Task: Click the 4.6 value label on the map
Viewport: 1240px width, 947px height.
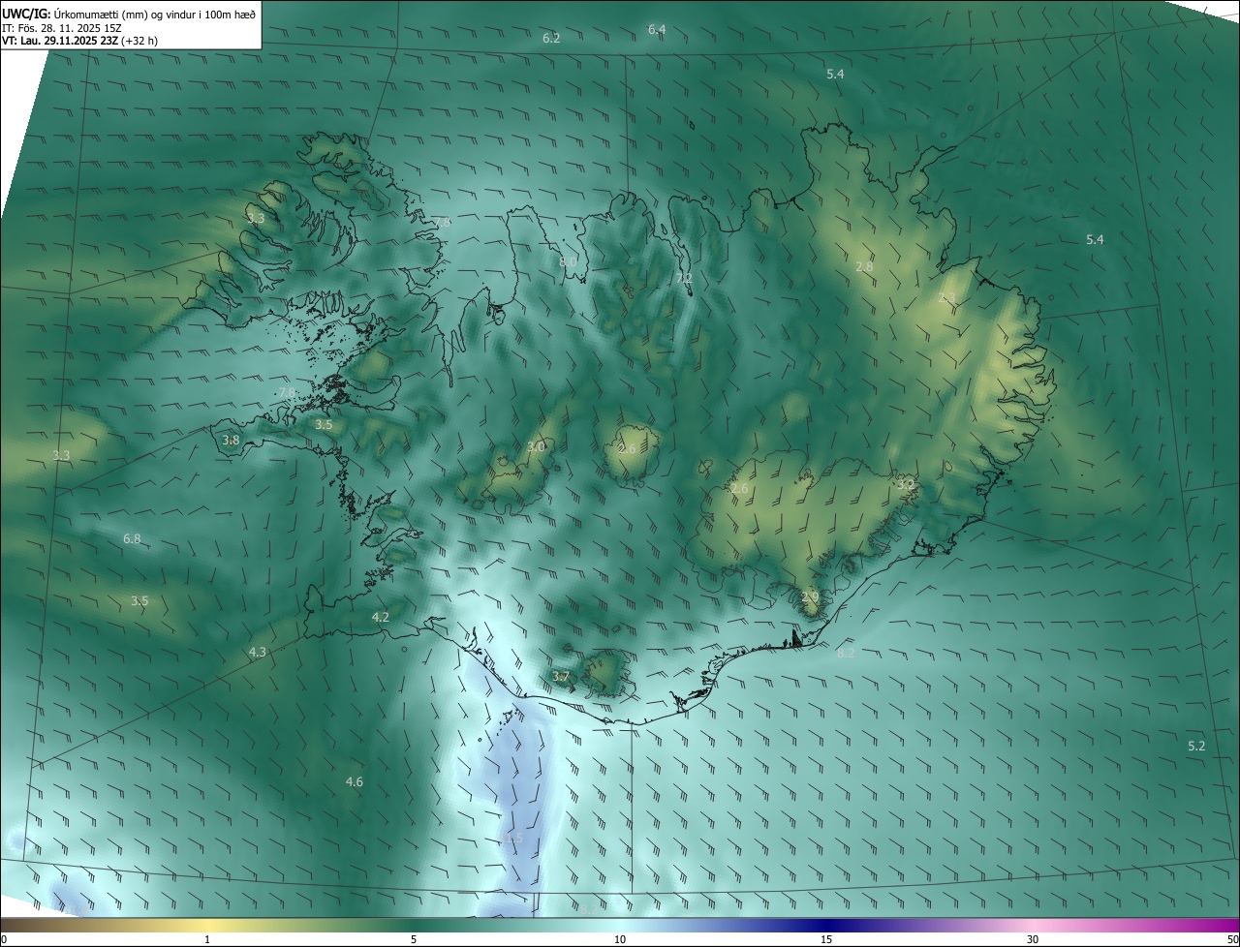Action: coord(354,781)
